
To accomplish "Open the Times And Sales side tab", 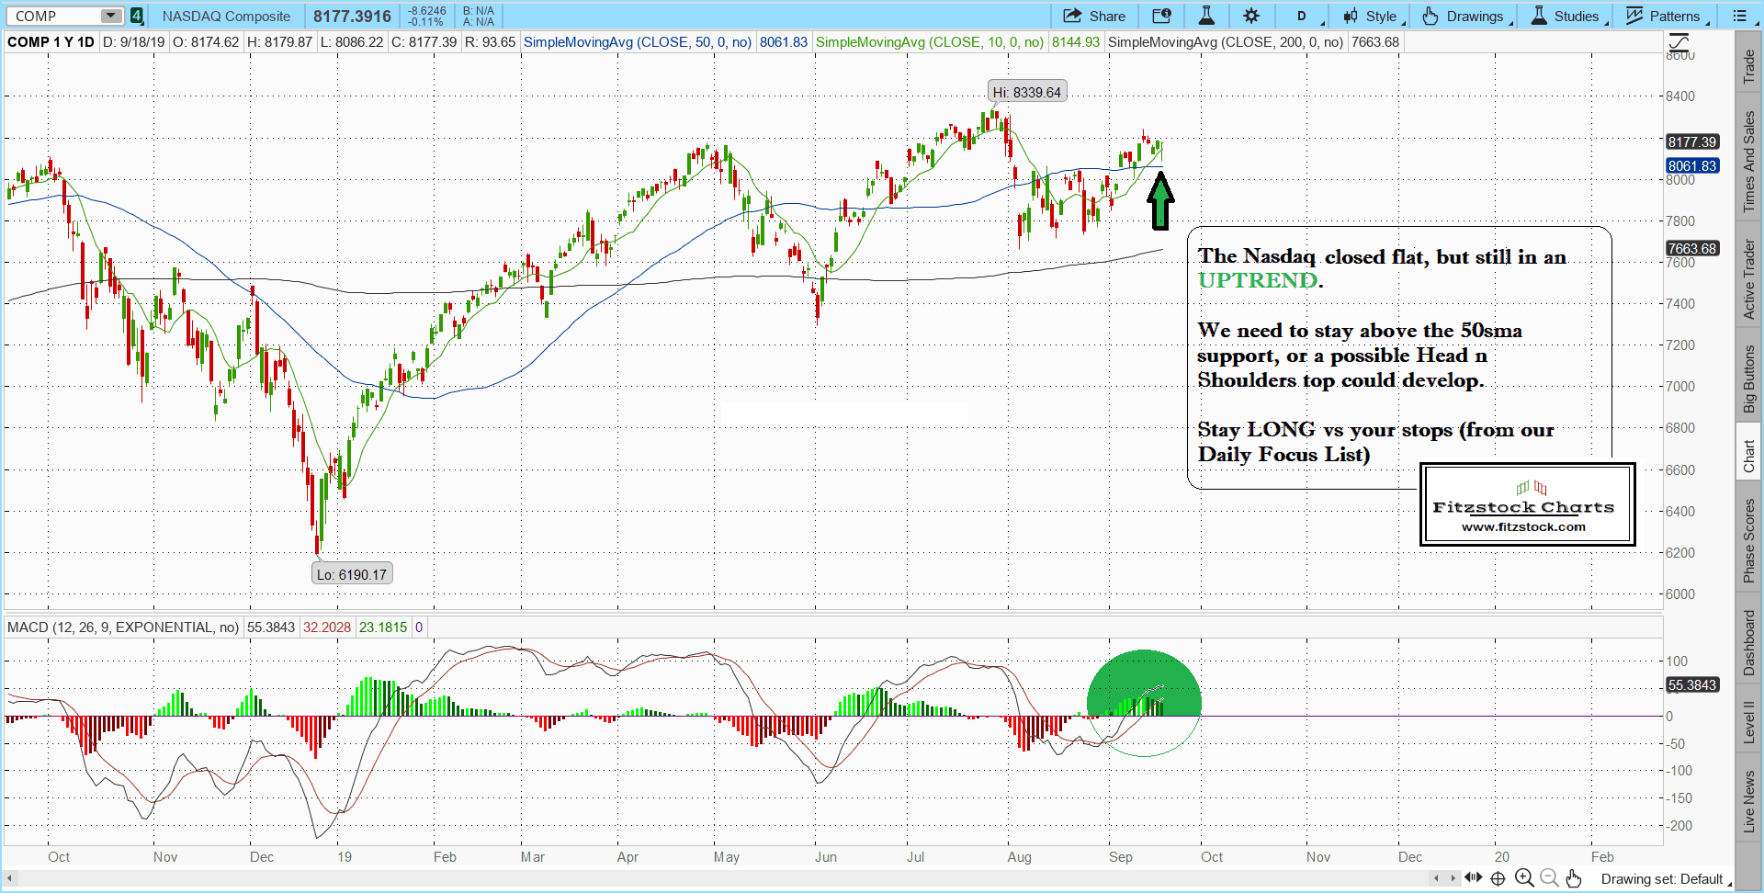I will pos(1749,162).
